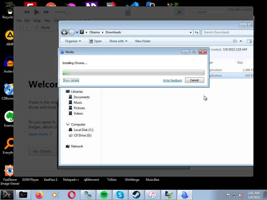
Task: Open AIMP desktop icon
Action: click(x=9, y=38)
